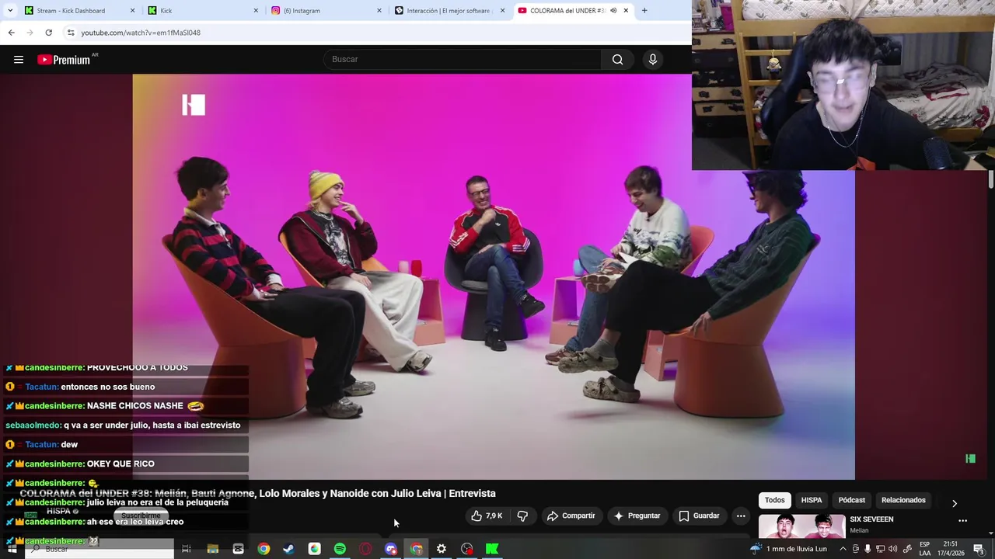Open the Windows Start menu
995x559 pixels.
[x=12, y=549]
